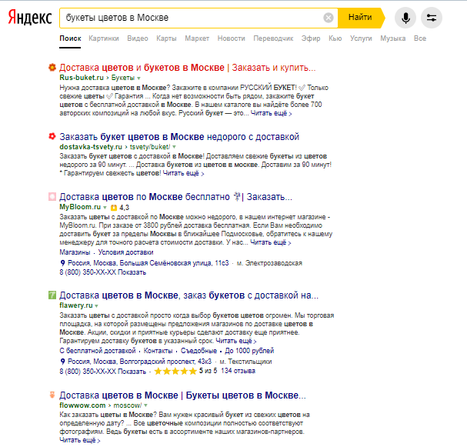Expand dropdown arrow next to MyBloom.ru
The height and width of the screenshot is (447, 467).
105,207
